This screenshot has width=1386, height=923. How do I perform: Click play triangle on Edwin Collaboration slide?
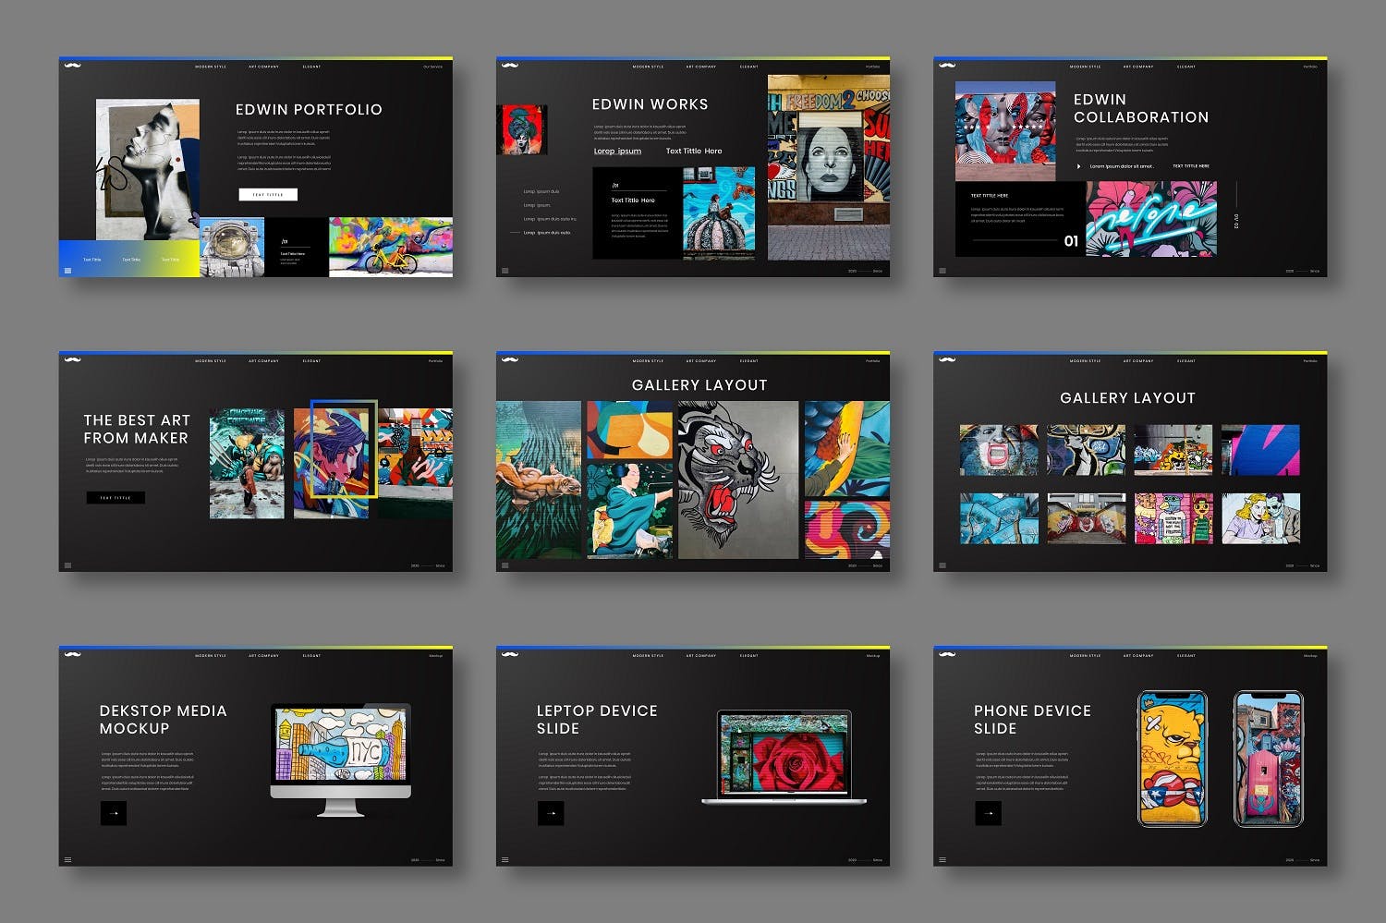(1078, 166)
